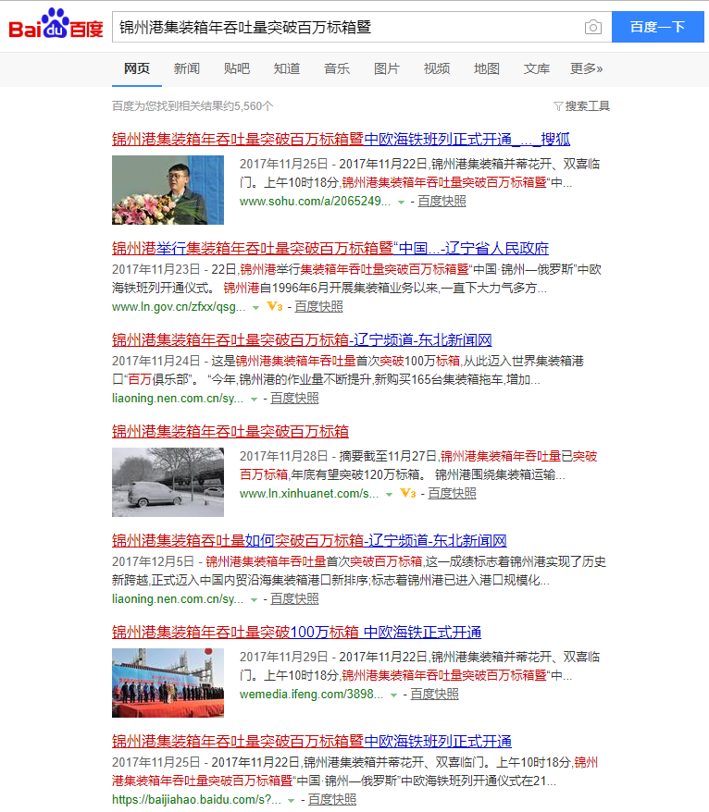This screenshot has height=812, width=709.
Task: Expand dropdown arrow next to sohu.com URL
Action: point(401,202)
